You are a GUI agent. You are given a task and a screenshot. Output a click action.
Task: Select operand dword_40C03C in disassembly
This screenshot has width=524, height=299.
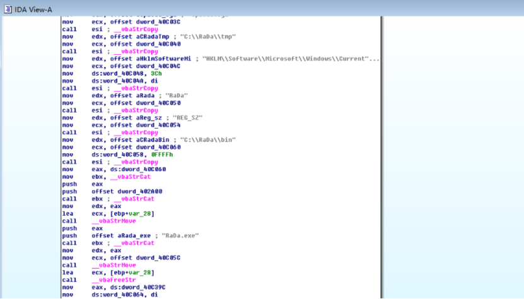158,22
